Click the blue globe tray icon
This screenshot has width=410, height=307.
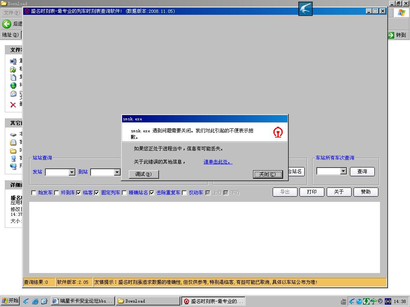tap(359, 301)
